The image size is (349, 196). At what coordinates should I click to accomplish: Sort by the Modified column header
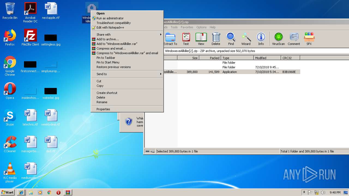pyautogui.click(x=267, y=58)
